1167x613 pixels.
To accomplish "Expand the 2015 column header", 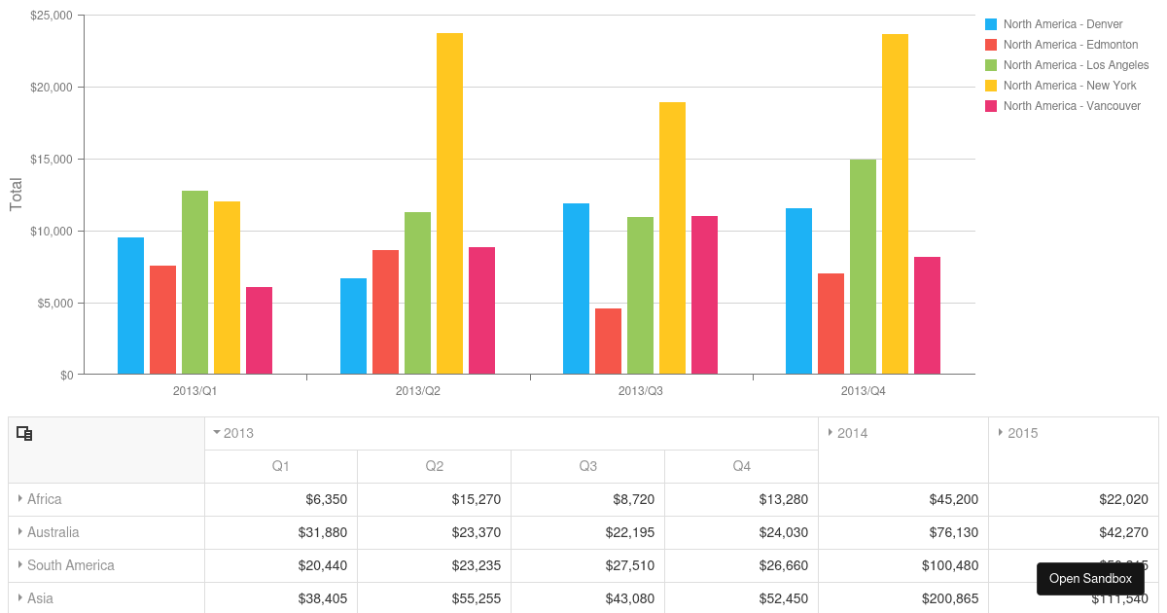I will click(1001, 432).
